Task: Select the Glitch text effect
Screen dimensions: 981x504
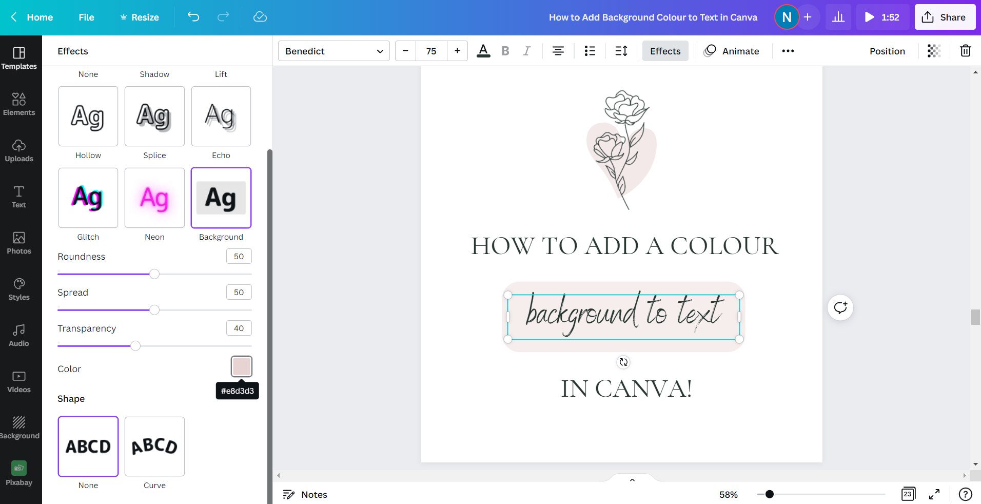Action: (88, 198)
